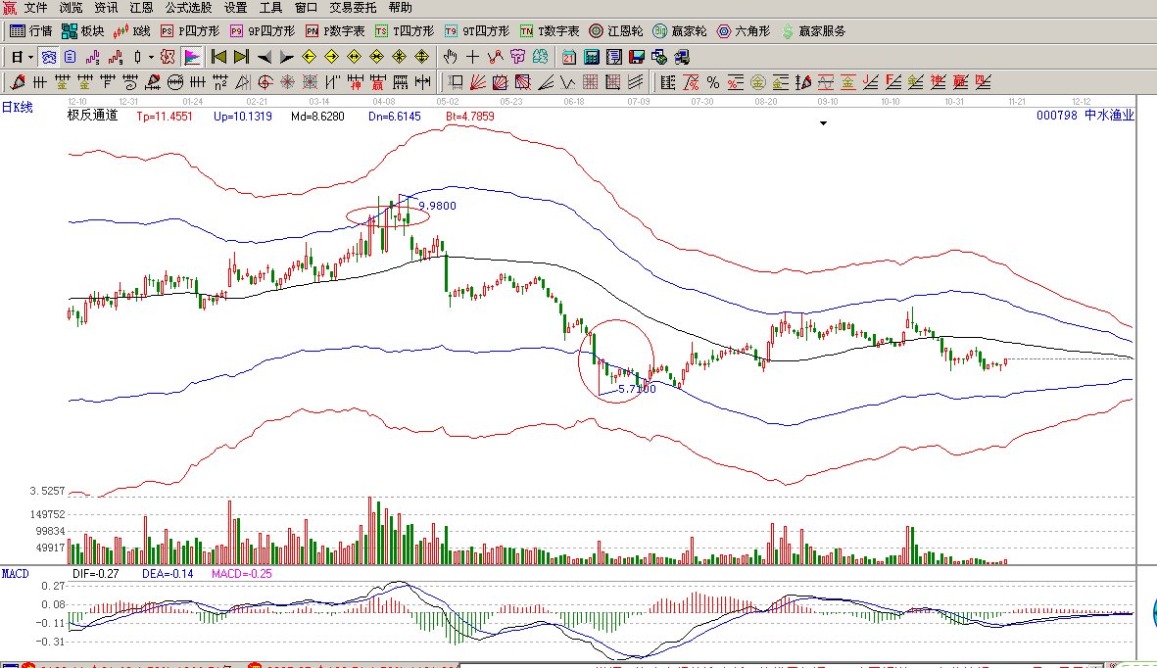The image size is (1157, 668).
Task: Select the red pencil drawing tool
Action: [x=17, y=82]
